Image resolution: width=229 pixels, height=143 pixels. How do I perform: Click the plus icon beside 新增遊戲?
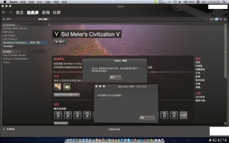point(4,129)
